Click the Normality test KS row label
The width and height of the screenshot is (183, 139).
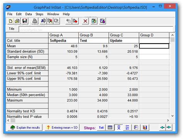(x=27, y=111)
